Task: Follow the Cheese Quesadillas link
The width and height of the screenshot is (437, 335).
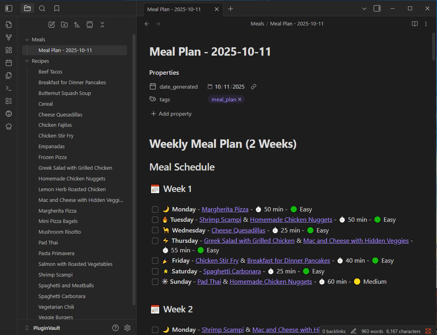Action: click(238, 230)
